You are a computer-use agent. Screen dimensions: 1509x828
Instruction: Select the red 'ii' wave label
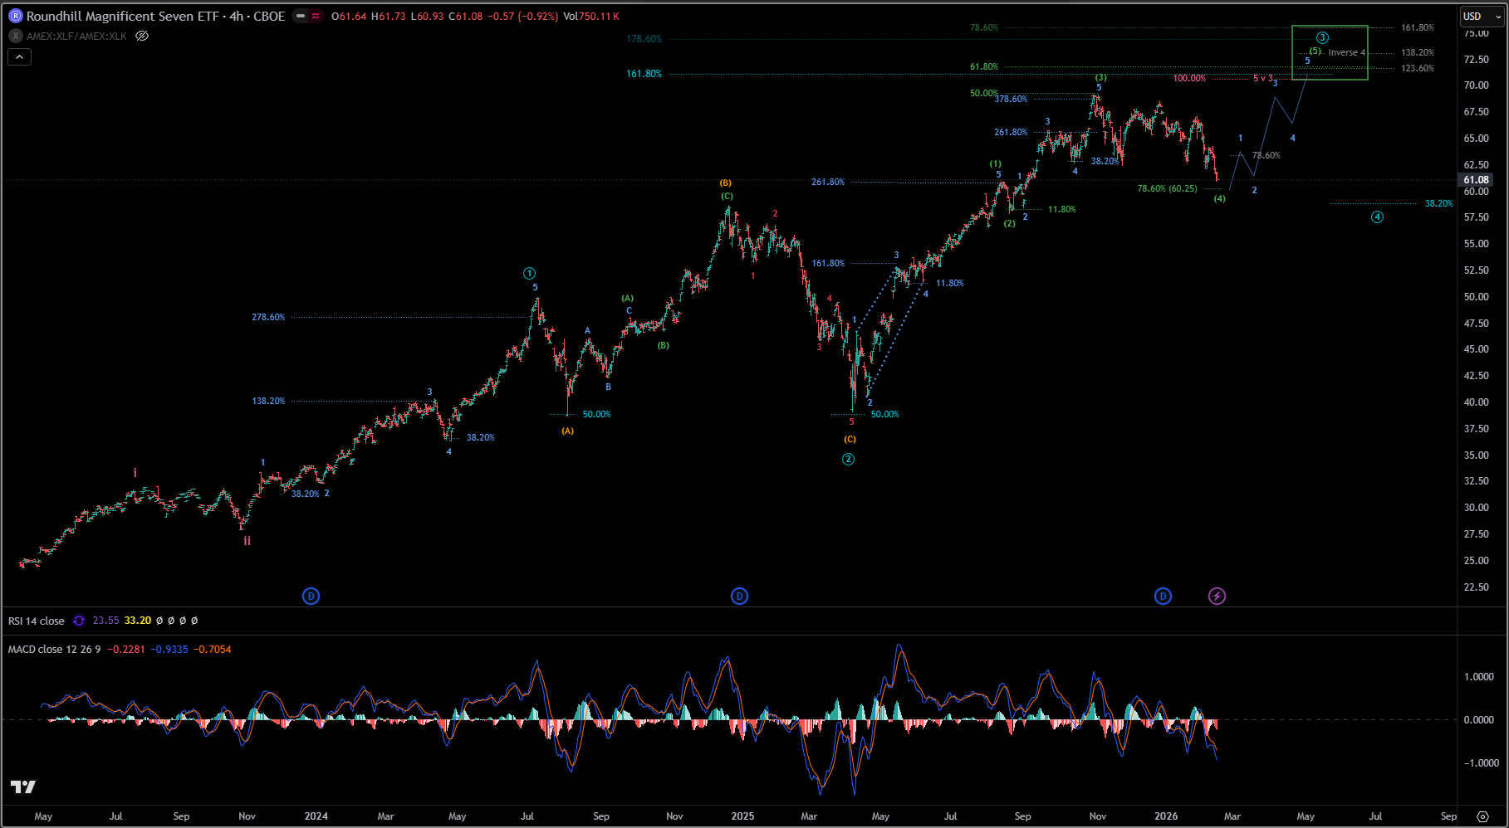pos(247,541)
